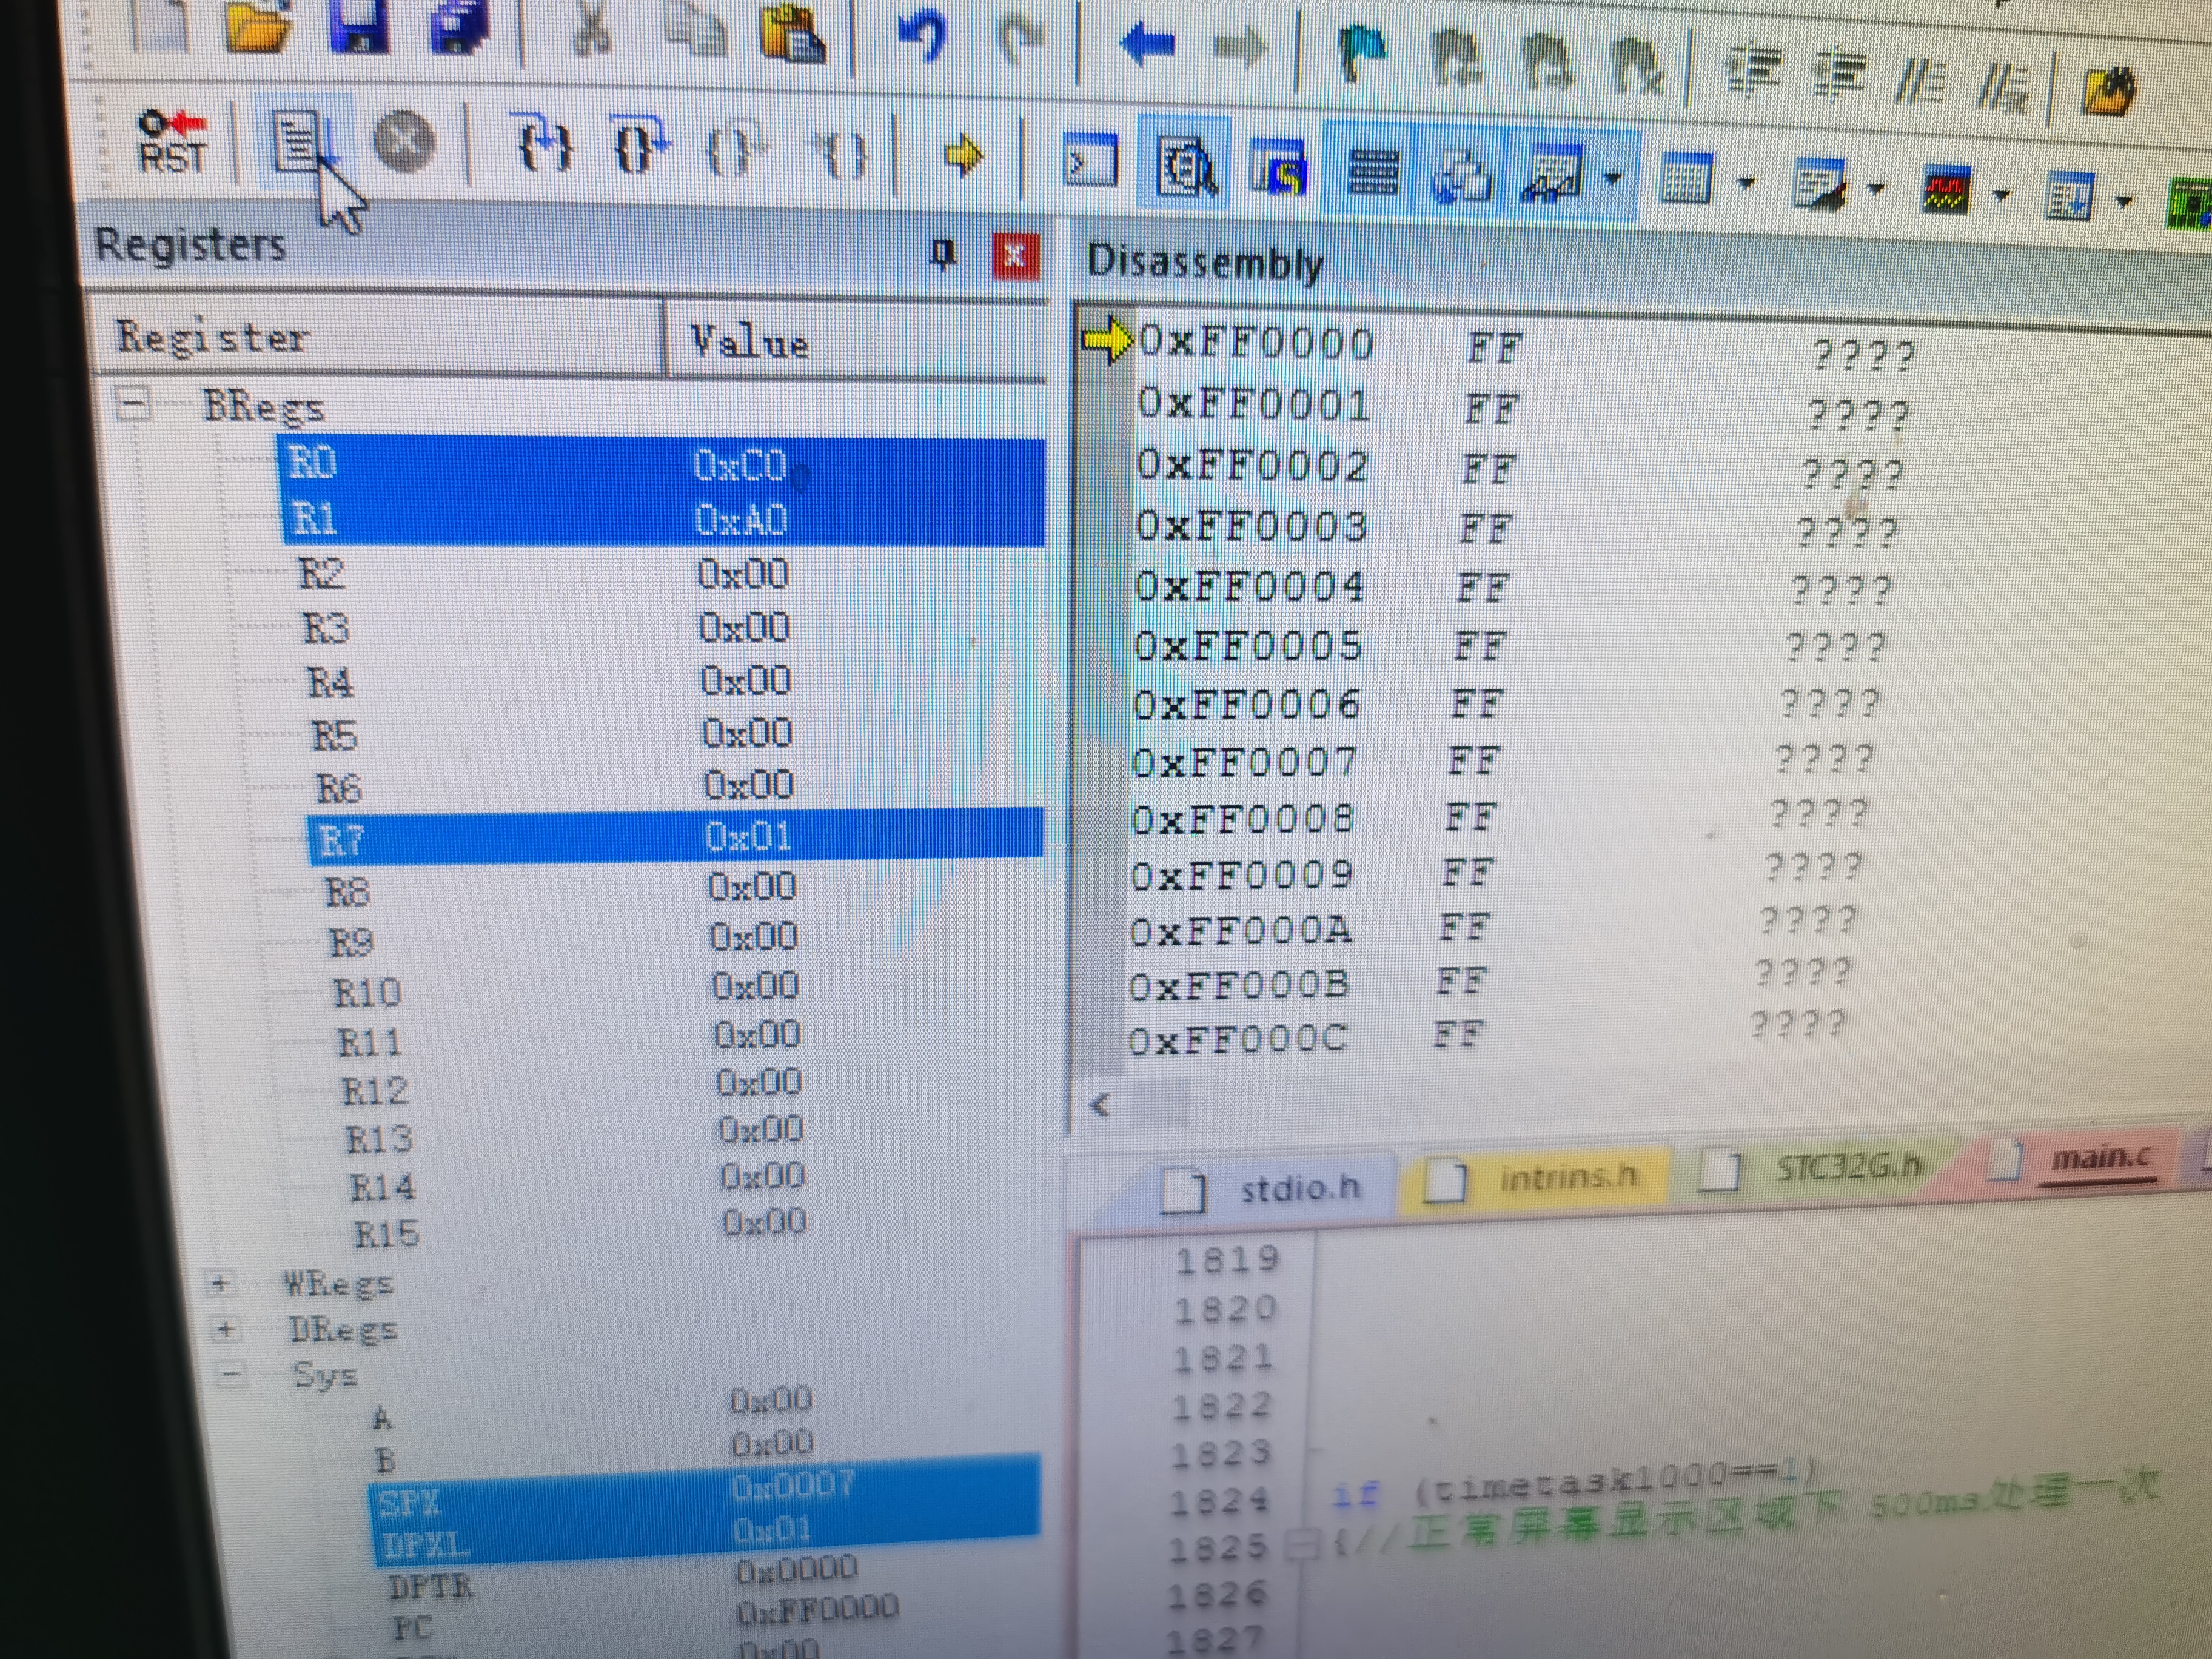Click the Trace Windows toolbar icon
This screenshot has width=2212, height=1659.
pos(2069,195)
